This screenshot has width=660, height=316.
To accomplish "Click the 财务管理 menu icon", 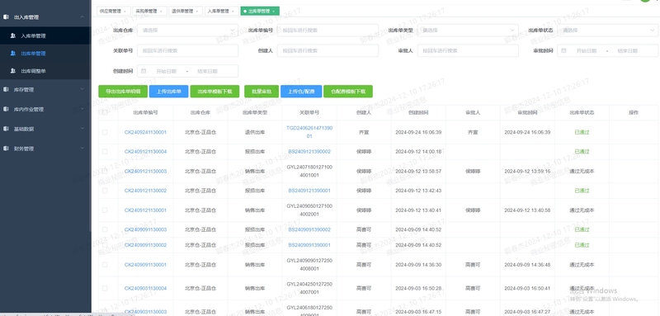I will (x=6, y=149).
